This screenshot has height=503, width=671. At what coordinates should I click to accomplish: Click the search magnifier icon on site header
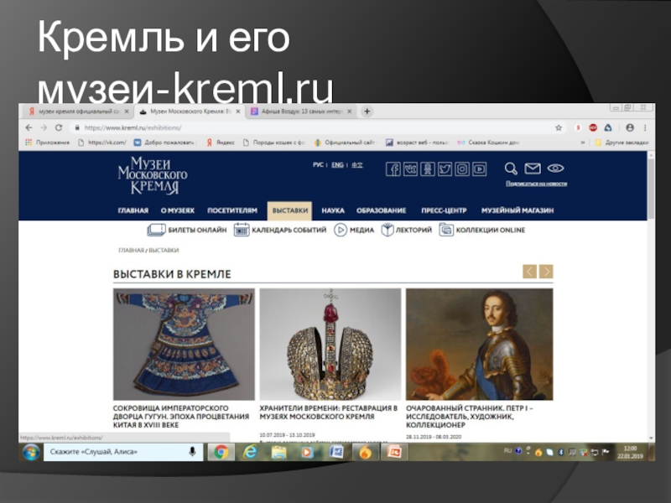coord(512,169)
